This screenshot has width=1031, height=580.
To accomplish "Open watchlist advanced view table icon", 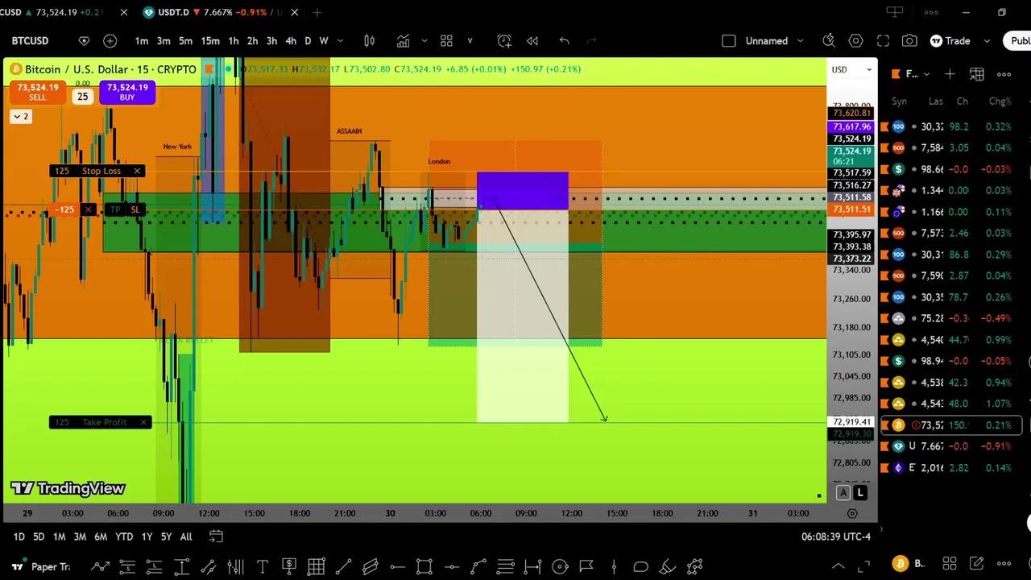I will click(x=977, y=74).
